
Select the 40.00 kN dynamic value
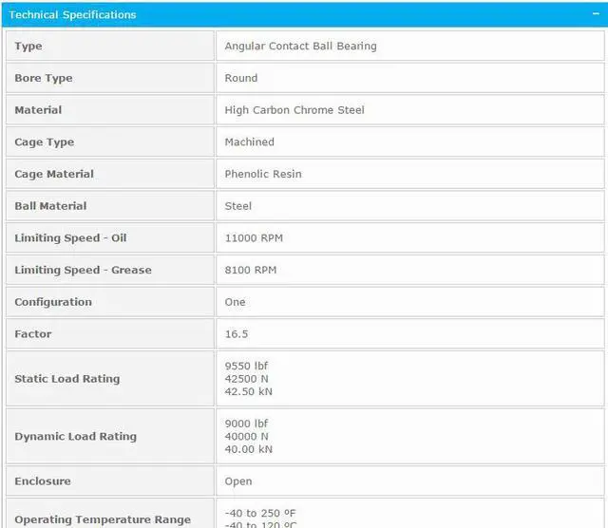pyautogui.click(x=249, y=449)
